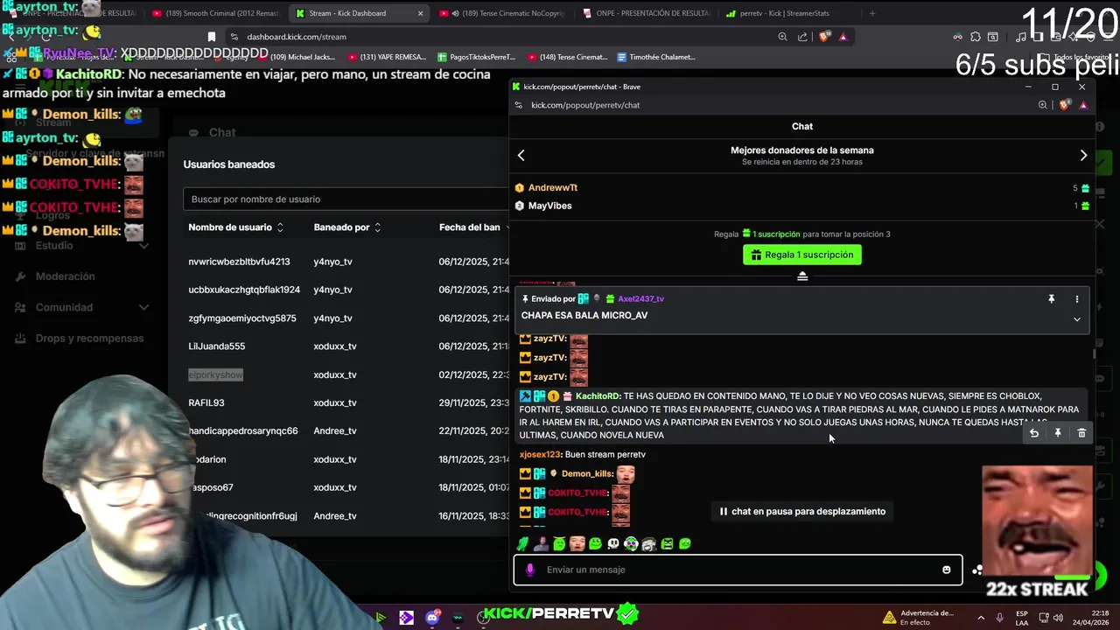Open site settings icon in popout address bar
The width and height of the screenshot is (1120, 630).
519,105
